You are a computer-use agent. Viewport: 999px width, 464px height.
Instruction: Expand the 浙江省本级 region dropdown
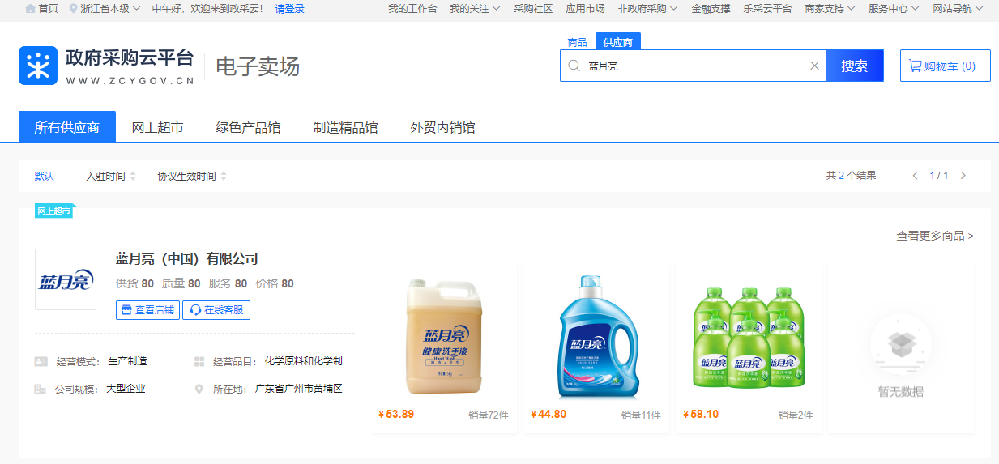(x=134, y=8)
